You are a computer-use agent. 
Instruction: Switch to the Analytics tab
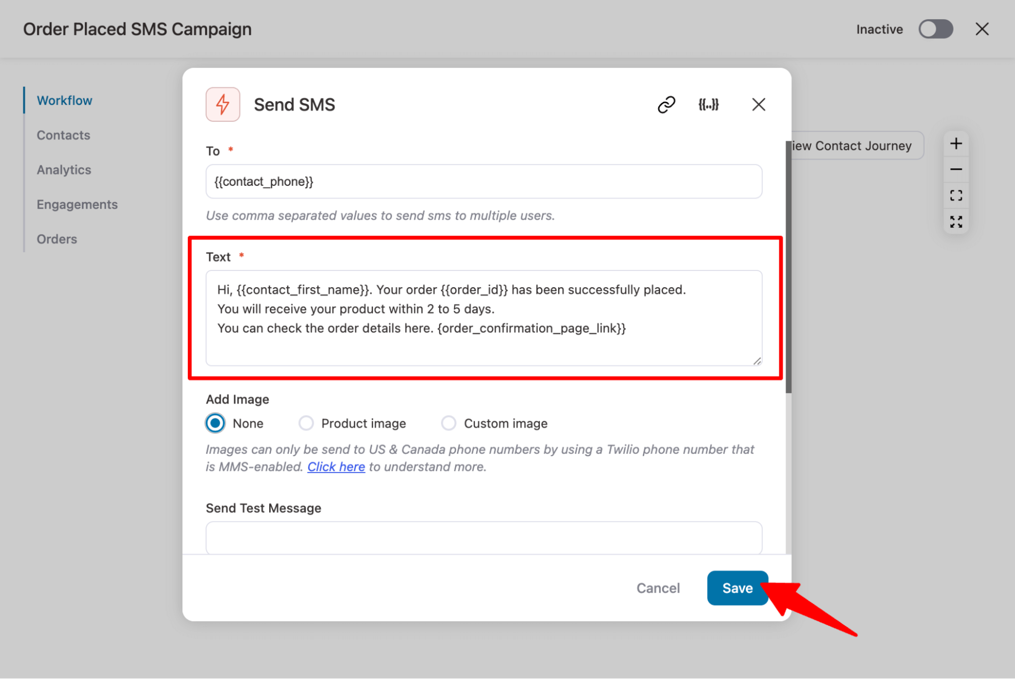[63, 169]
